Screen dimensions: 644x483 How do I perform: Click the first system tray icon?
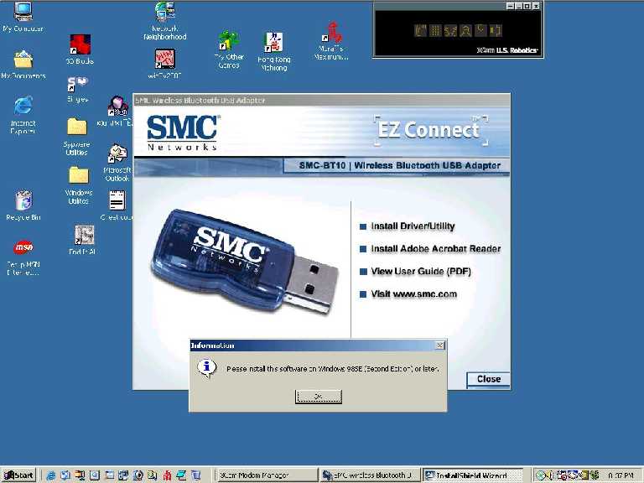[541, 475]
